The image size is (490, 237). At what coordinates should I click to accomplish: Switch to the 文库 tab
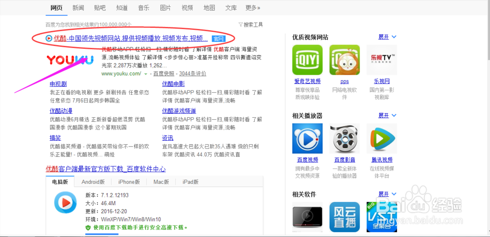pos(231,8)
